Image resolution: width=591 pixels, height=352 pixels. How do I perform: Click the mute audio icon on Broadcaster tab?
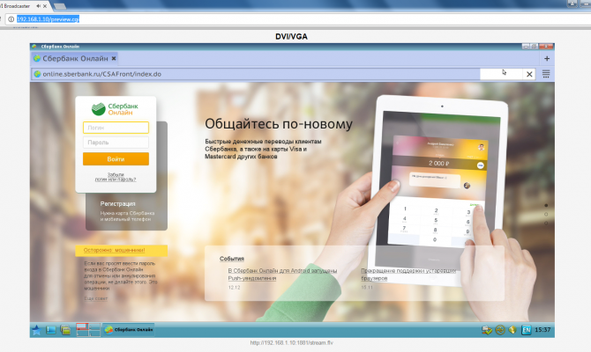(39, 6)
